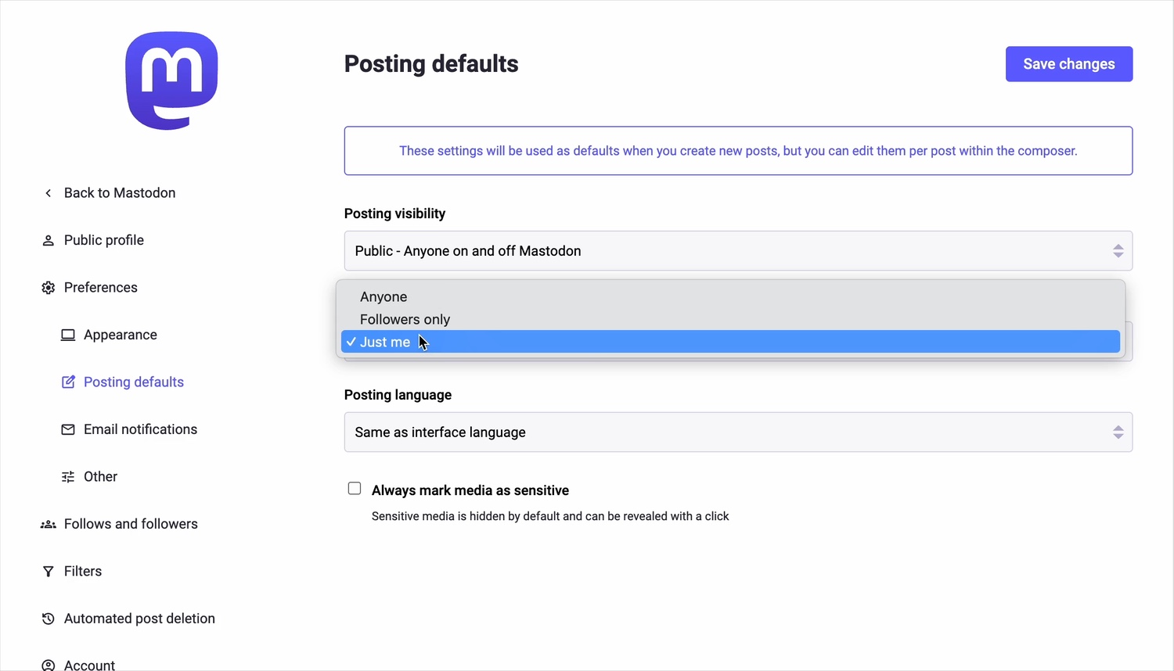The width and height of the screenshot is (1174, 671).
Task: Click the Appearance monitor icon
Action: click(68, 335)
